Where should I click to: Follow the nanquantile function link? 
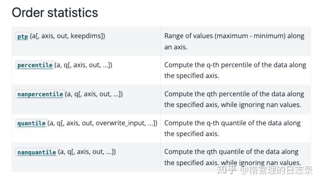pyautogui.click(x=37, y=152)
